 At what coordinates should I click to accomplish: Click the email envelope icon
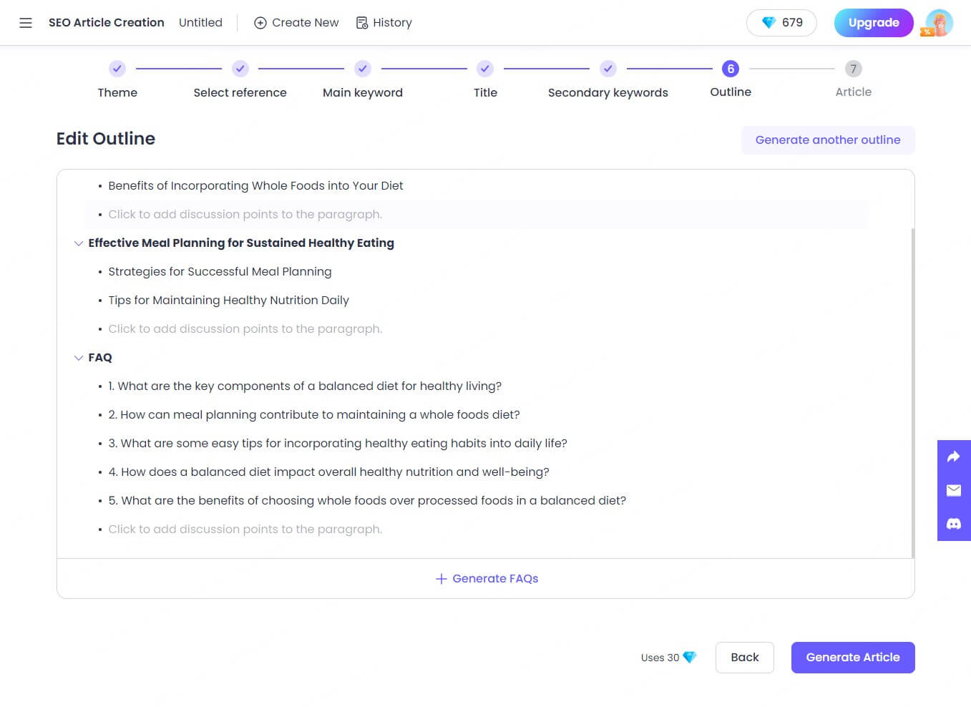click(953, 490)
